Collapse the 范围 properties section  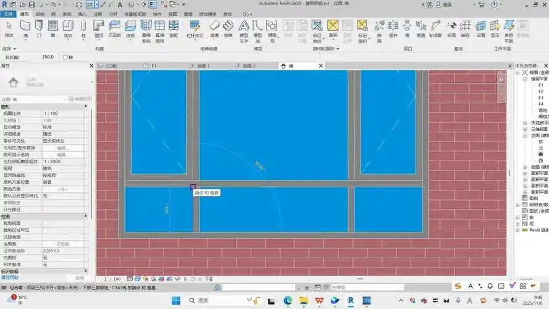[x=85, y=216]
